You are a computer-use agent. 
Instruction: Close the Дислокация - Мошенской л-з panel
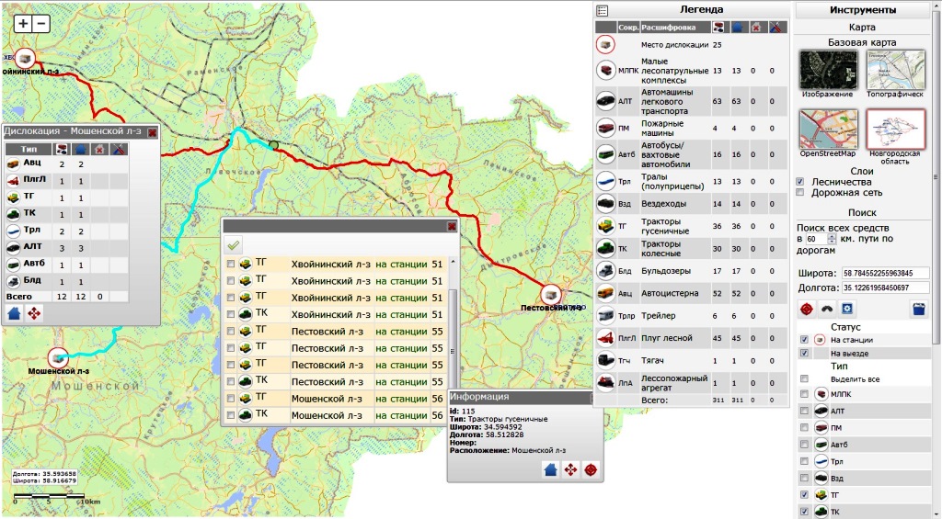coord(152,132)
